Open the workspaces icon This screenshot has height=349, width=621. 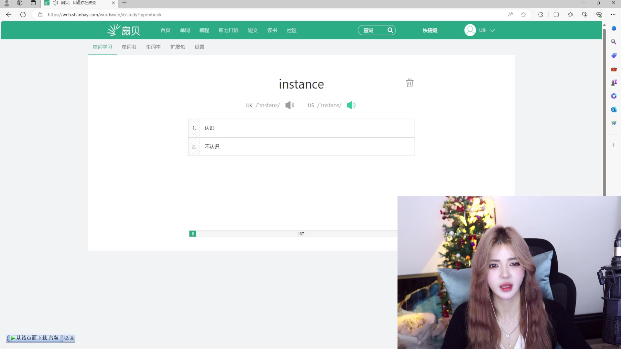click(x=20, y=3)
